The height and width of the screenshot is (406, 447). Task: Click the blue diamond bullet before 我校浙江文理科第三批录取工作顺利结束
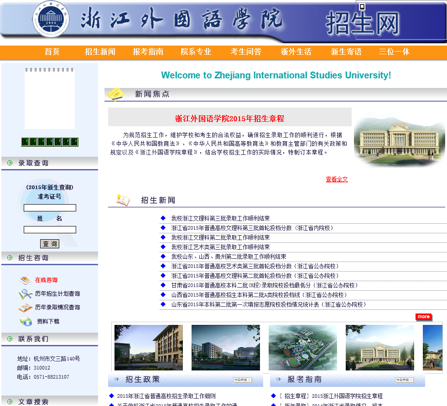pos(163,218)
